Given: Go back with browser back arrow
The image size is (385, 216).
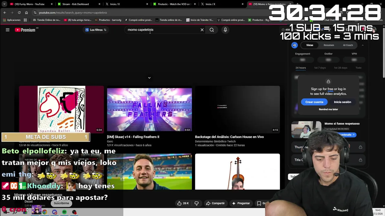Looking at the screenshot, I should [5, 13].
